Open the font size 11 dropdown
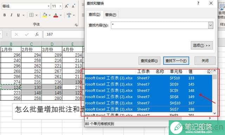 (60, 6)
